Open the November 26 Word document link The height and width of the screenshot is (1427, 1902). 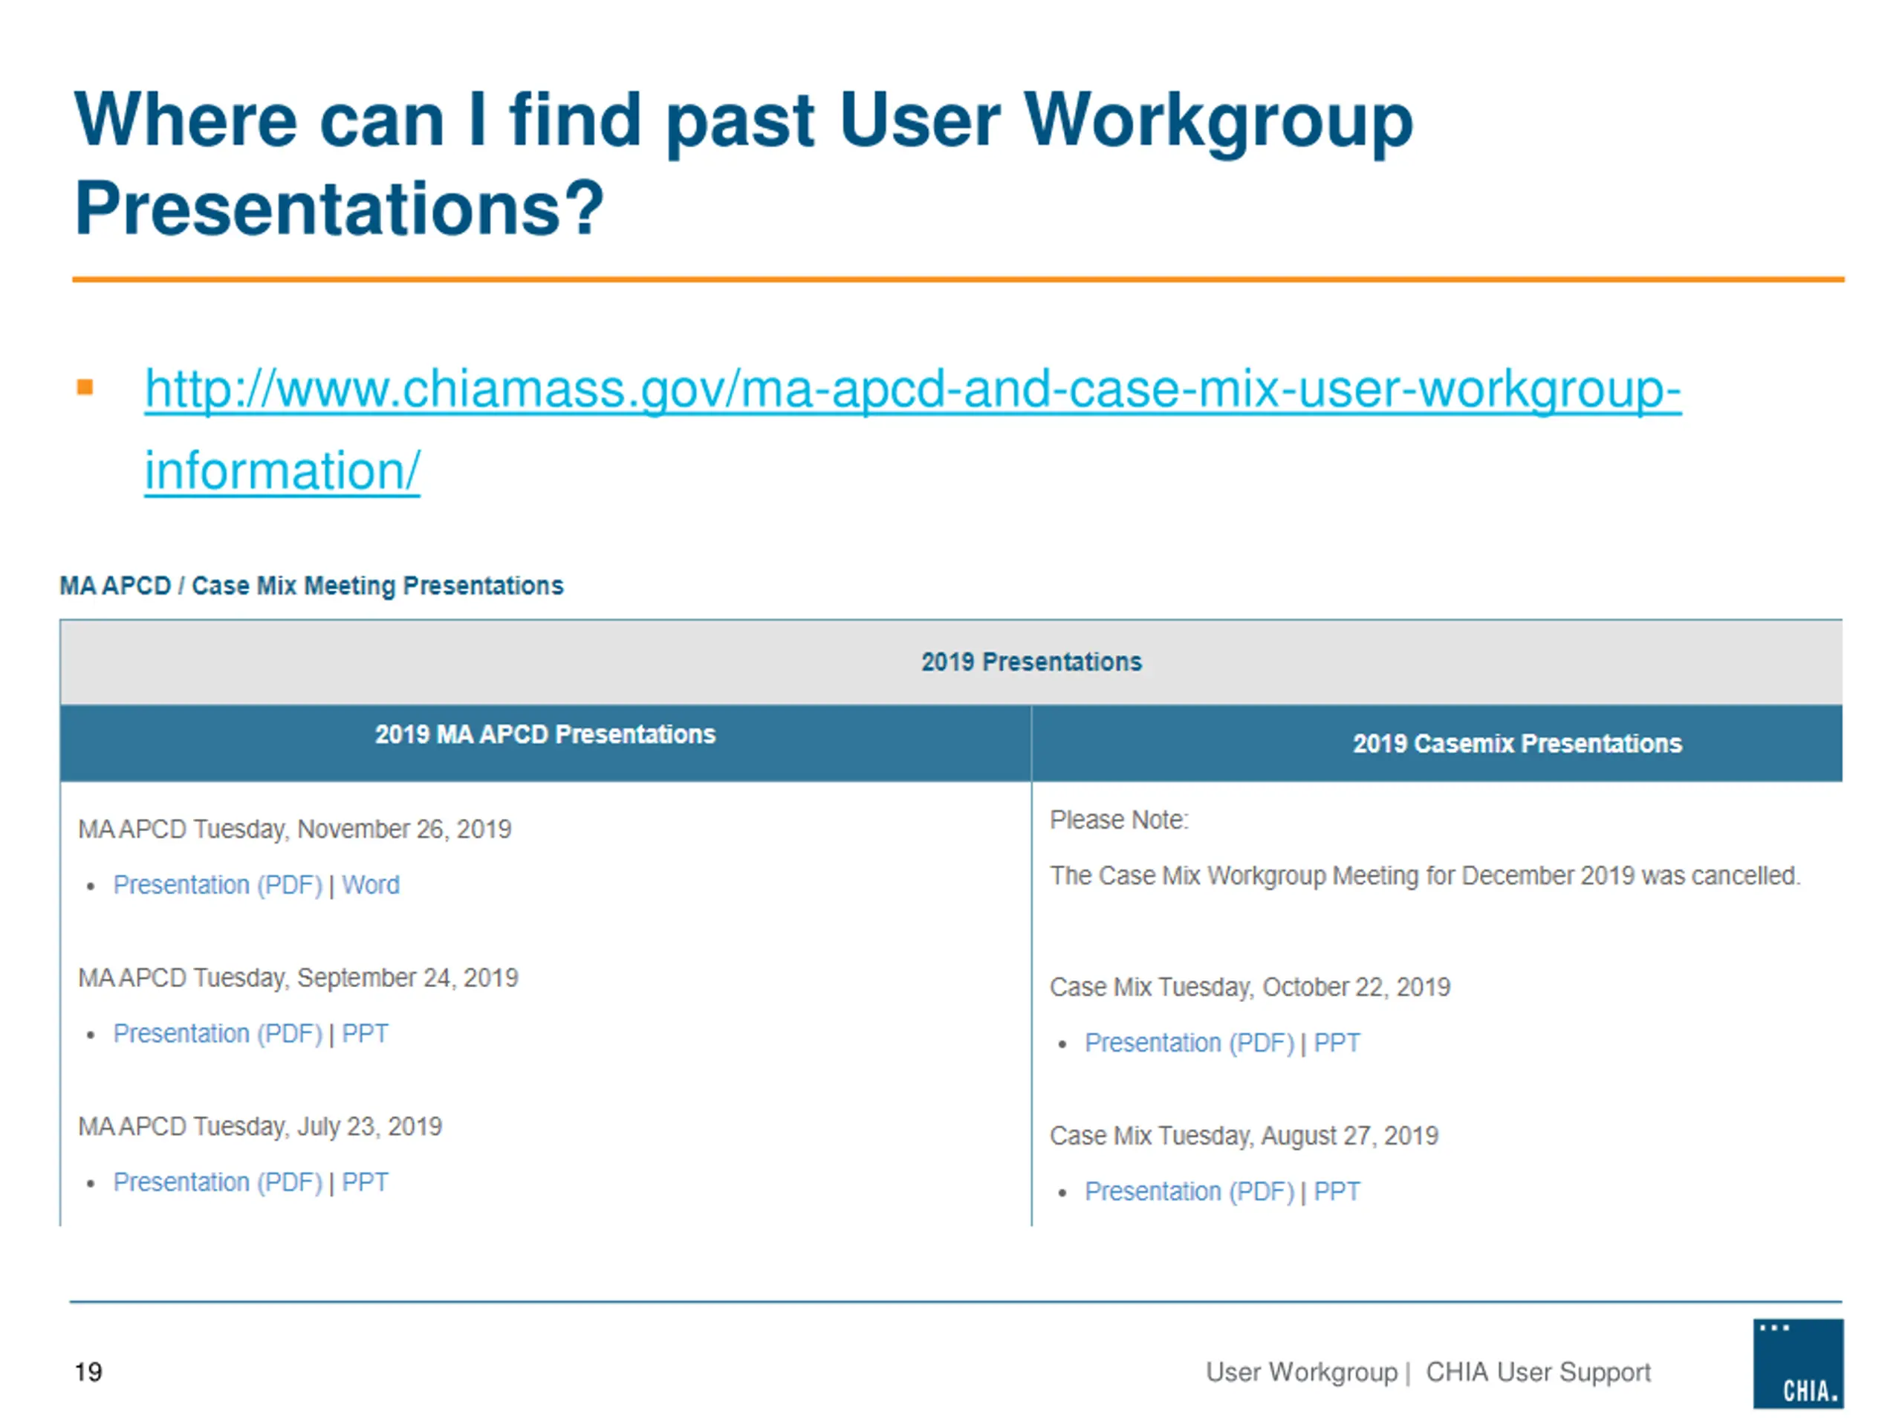(371, 885)
